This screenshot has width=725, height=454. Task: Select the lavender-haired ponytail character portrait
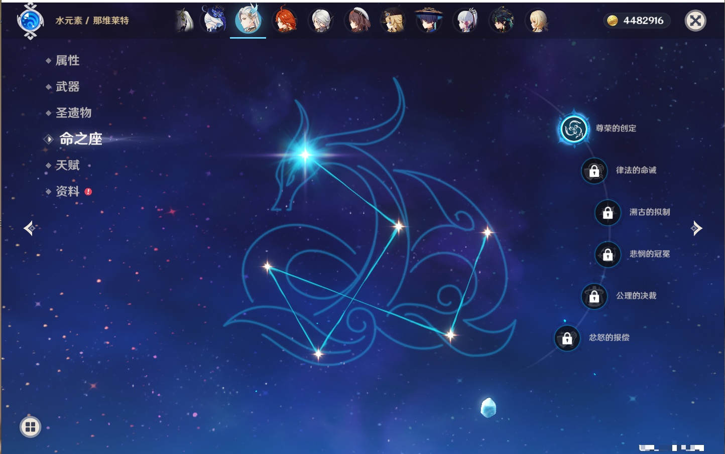465,21
